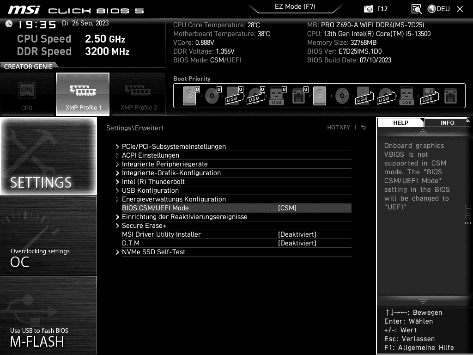Open the BIOS search magnifier icon
473x355 pixels.
point(417,9)
